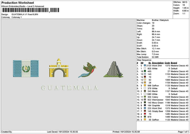Viewport: 190px width, 134px height.
Task: Click design name GUATEMALA V1 fixed 6,8IN
Action: pos(25,15)
